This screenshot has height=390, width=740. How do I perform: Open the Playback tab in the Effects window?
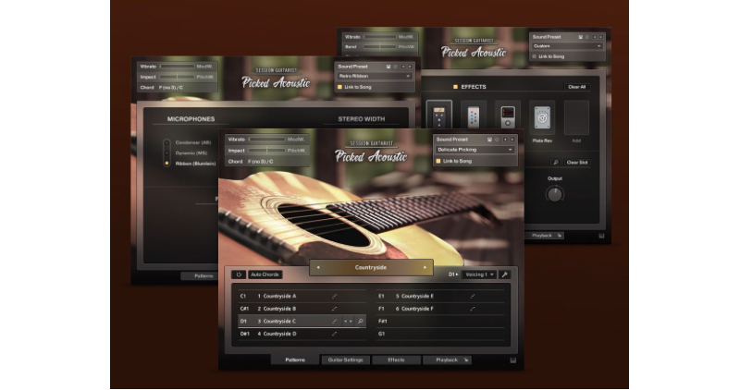(x=545, y=236)
